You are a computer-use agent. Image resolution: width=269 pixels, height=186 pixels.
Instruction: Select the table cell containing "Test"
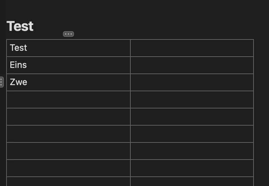coord(68,48)
